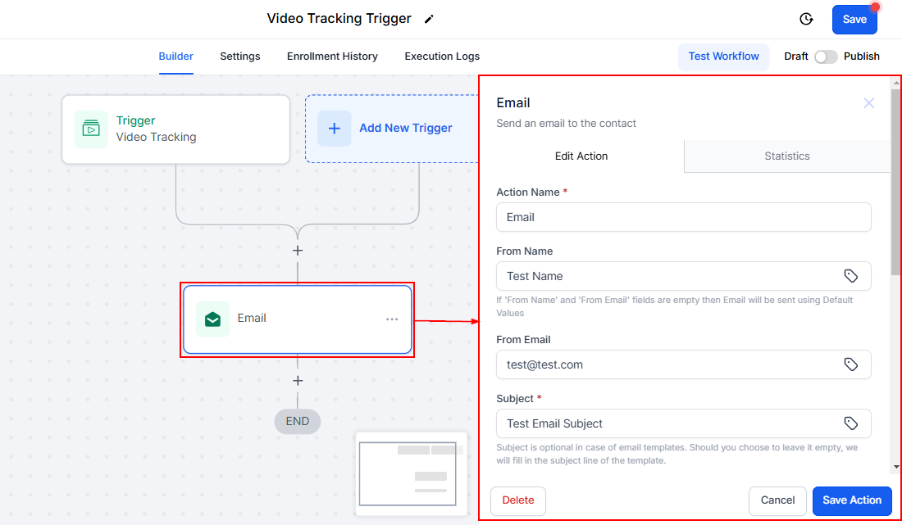Click the Test Workflow button
902x525 pixels.
pos(723,57)
